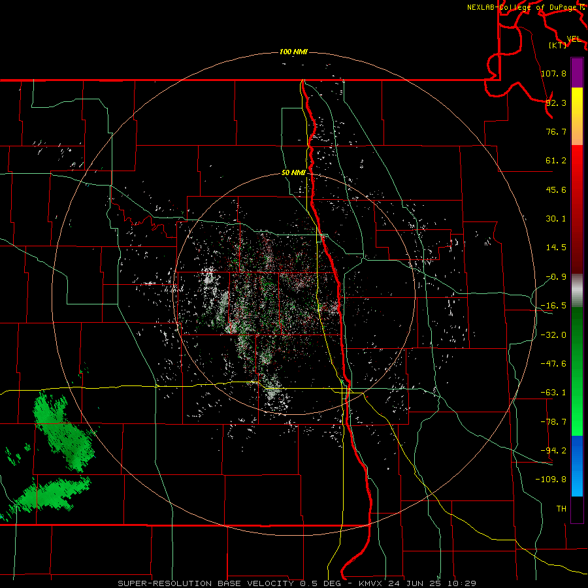Click the purple segment of the color bar

click(577, 73)
